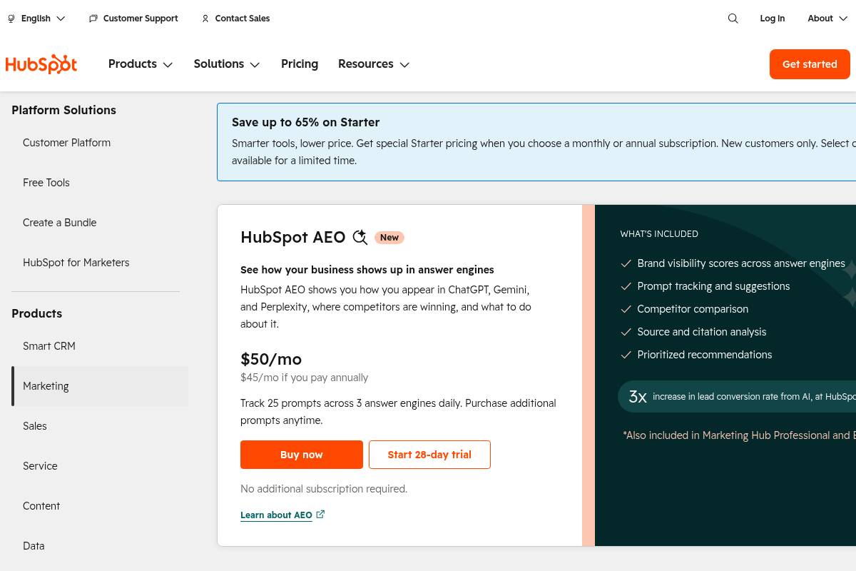This screenshot has width=856, height=571.
Task: Click the checkmark beside Brand visibility scores
Action: (x=626, y=263)
